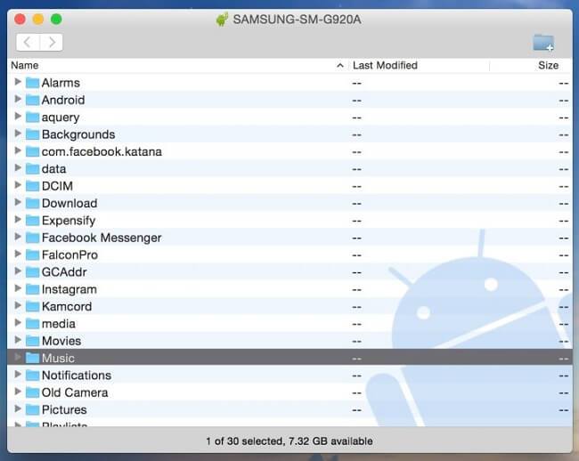Image resolution: width=579 pixels, height=461 pixels.
Task: Click the Movies folder name
Action: tap(61, 341)
